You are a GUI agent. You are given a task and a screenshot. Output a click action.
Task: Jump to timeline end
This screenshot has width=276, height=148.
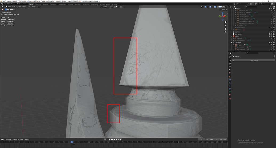click(x=121, y=139)
